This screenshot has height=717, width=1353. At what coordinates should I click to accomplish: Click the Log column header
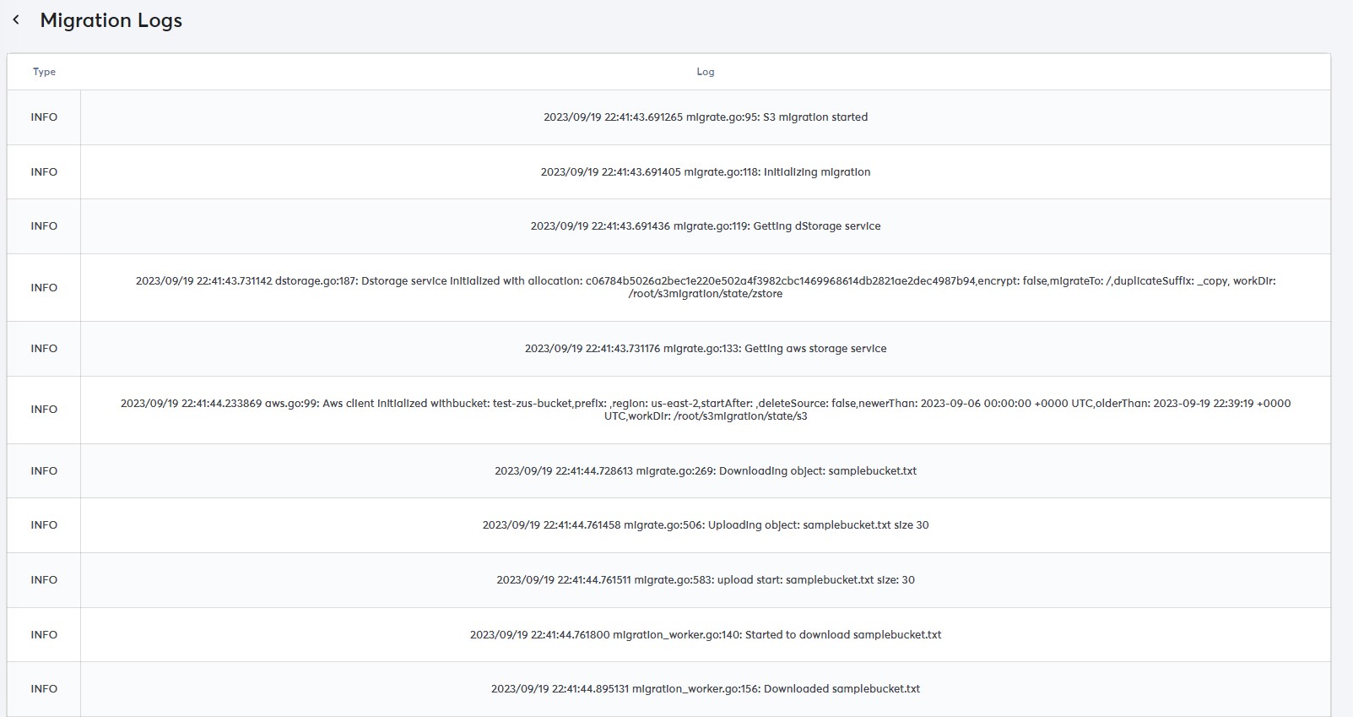(x=705, y=72)
